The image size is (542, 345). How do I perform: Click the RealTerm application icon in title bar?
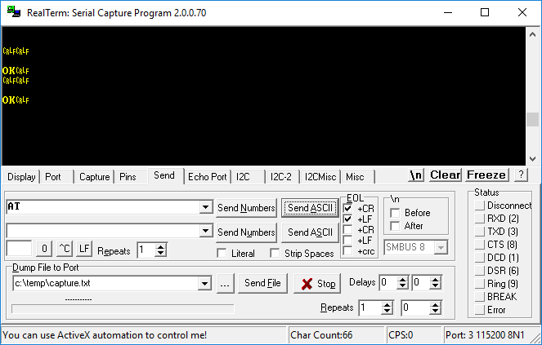click(13, 12)
